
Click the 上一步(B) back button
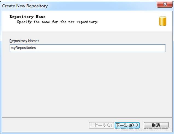coord(101,125)
